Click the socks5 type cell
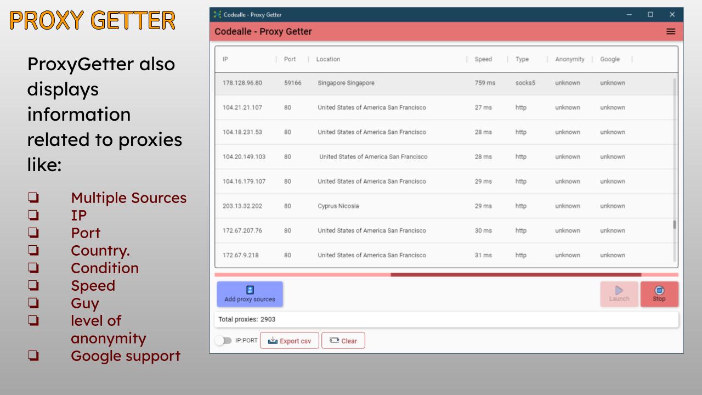Viewport: 702px width, 395px height. tap(525, 83)
